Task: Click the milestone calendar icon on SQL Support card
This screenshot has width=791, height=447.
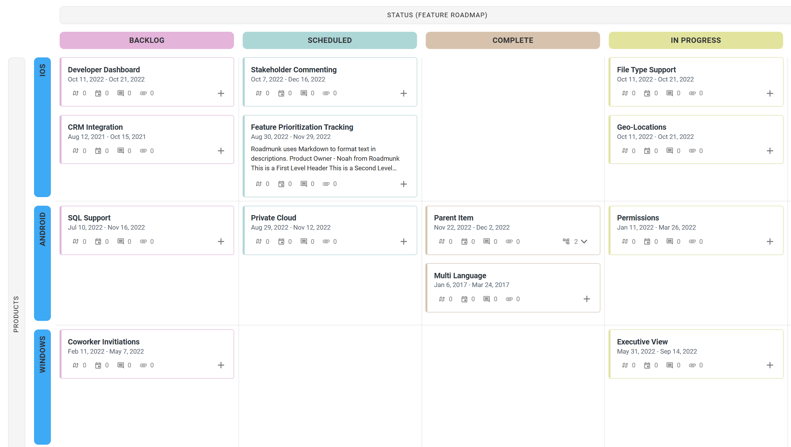Action: [x=98, y=241]
